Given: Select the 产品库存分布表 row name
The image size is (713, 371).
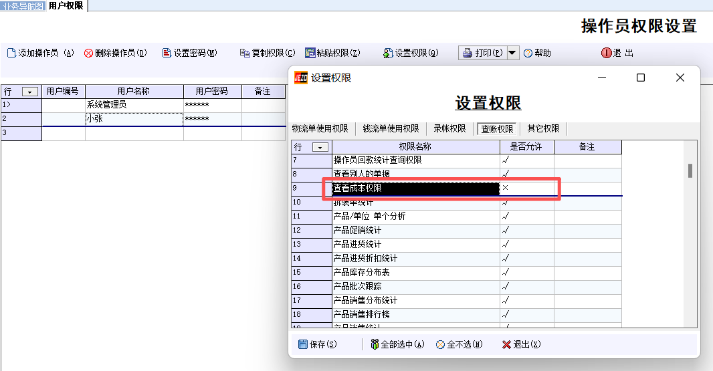Looking at the screenshot, I should pos(415,273).
